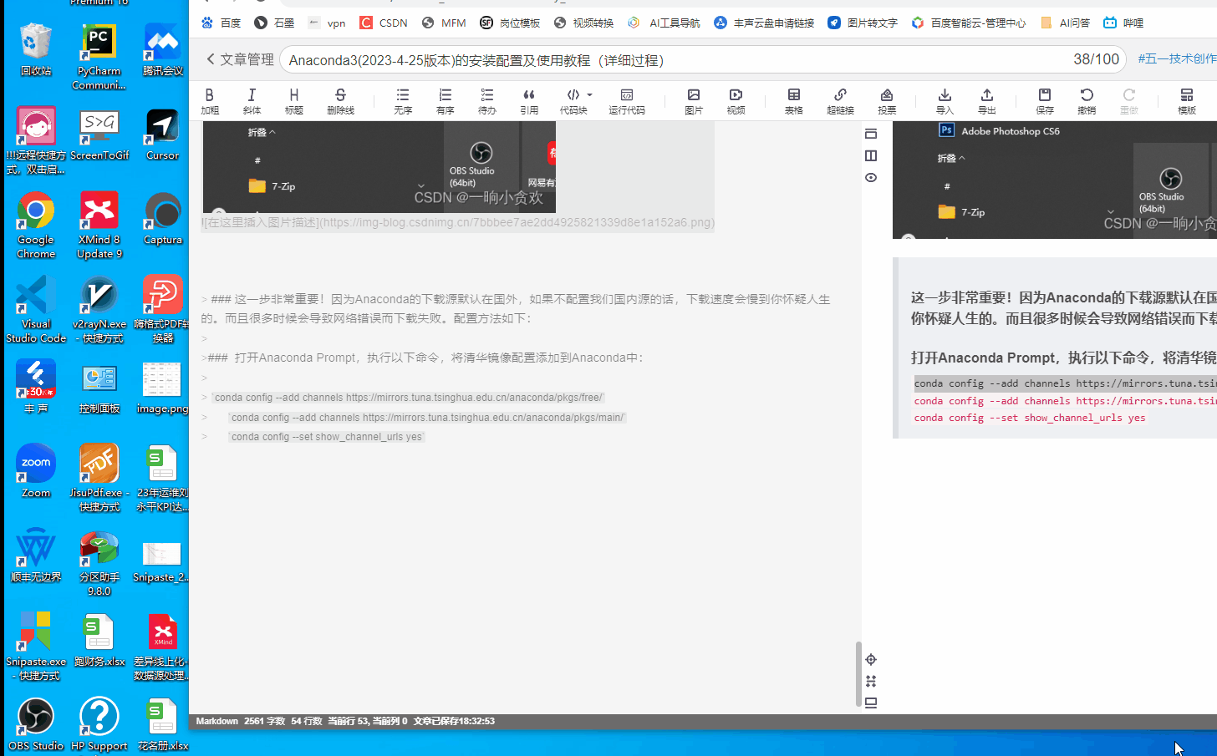
Task: Expand the vpn bookmarks folder
Action: click(327, 23)
